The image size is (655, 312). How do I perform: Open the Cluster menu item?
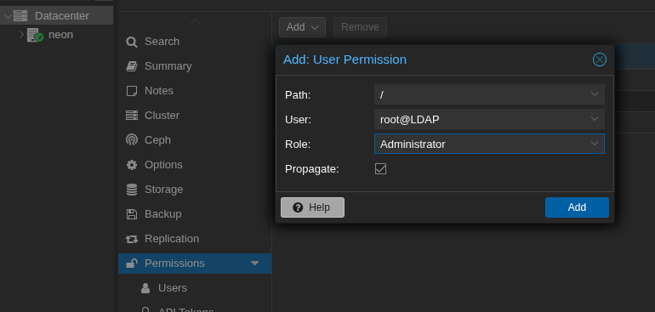(x=195, y=116)
